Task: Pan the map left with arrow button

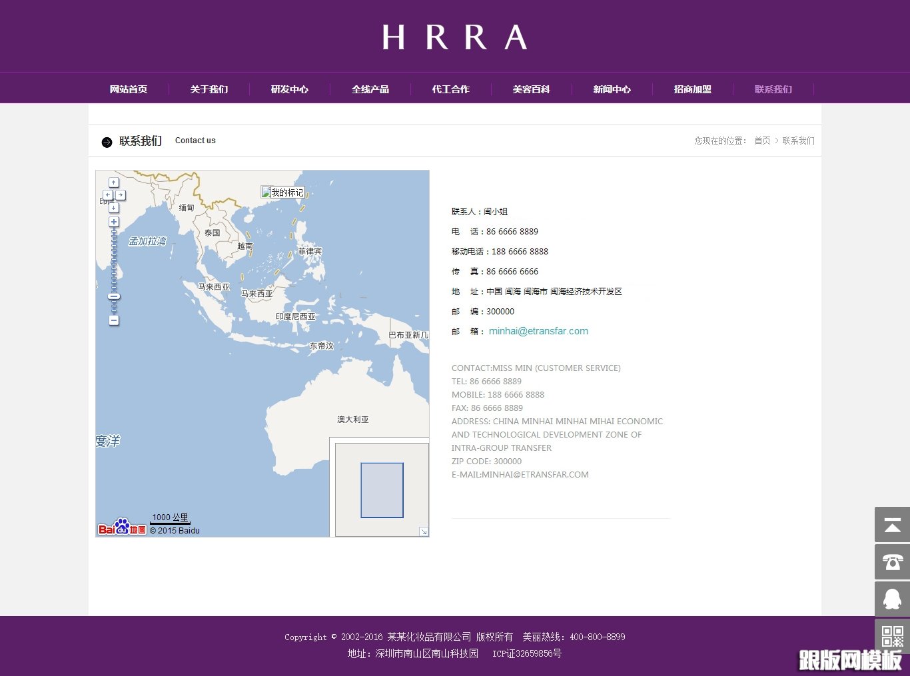Action: (107, 195)
